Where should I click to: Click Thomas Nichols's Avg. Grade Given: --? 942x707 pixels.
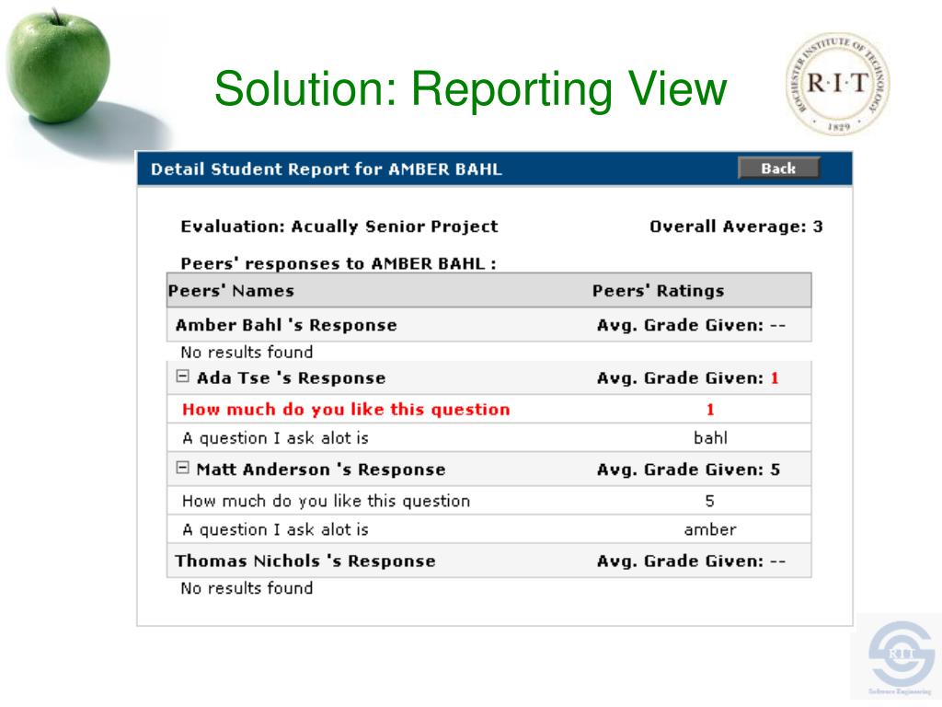tap(692, 561)
